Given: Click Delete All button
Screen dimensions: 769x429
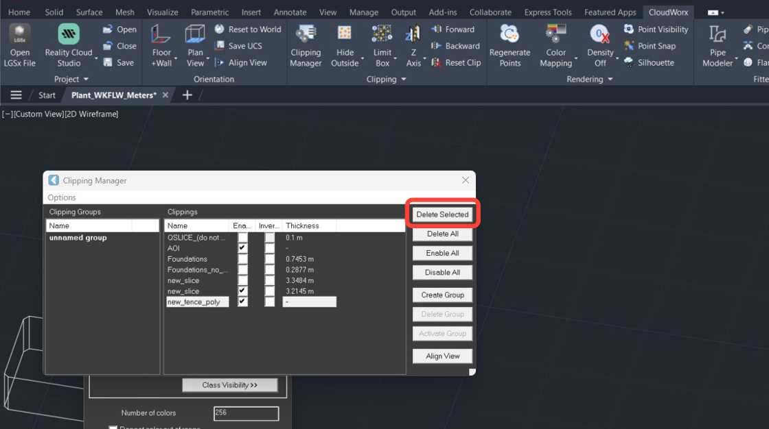Looking at the screenshot, I should 442,234.
